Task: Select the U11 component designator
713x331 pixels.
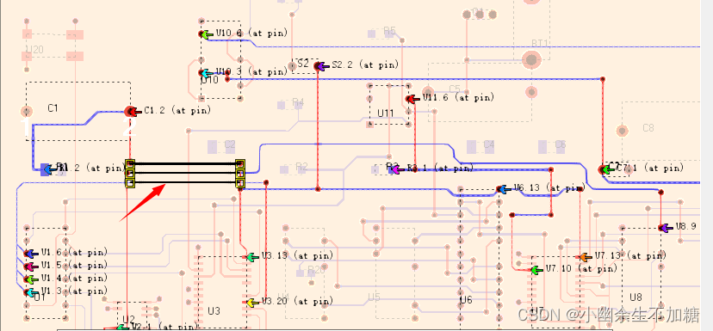Action: [x=385, y=113]
